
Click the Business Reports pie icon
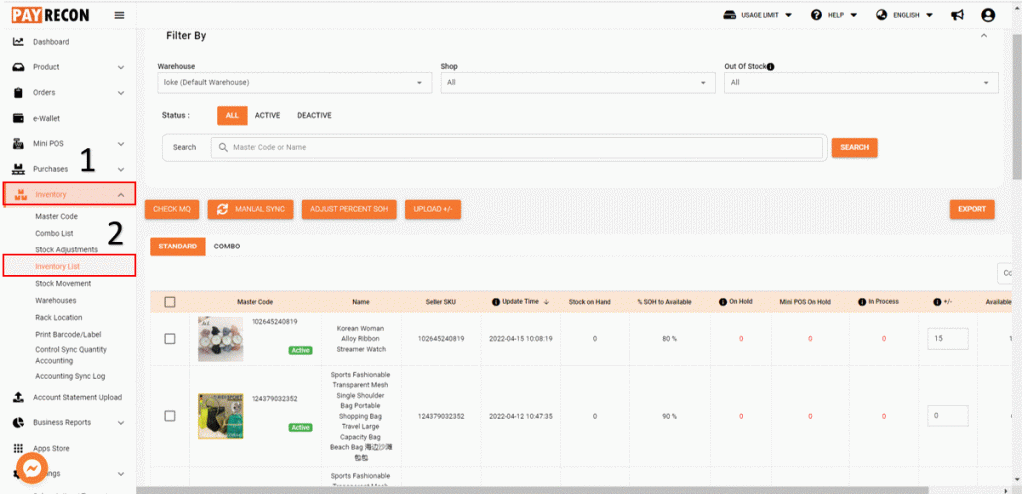pos(19,422)
